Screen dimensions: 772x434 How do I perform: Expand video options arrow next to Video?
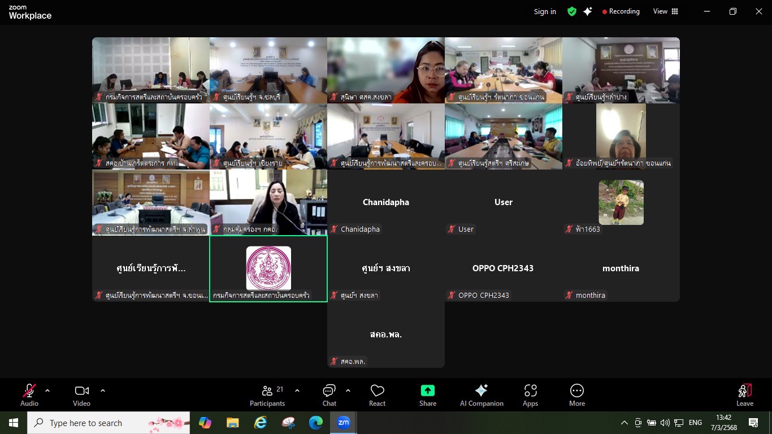[x=103, y=390]
